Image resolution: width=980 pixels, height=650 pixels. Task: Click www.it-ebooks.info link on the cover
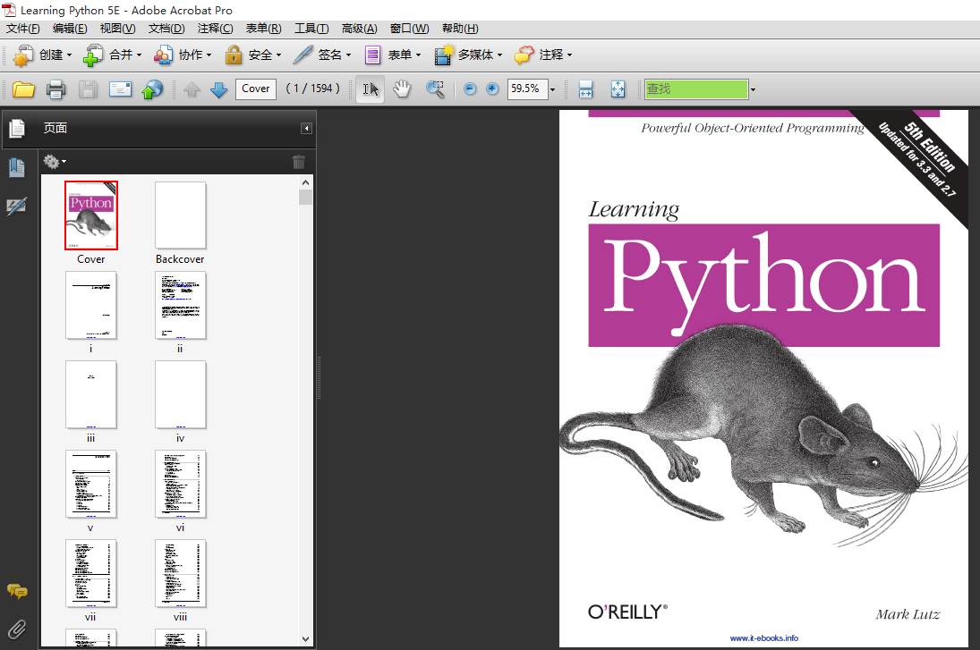[x=763, y=638]
